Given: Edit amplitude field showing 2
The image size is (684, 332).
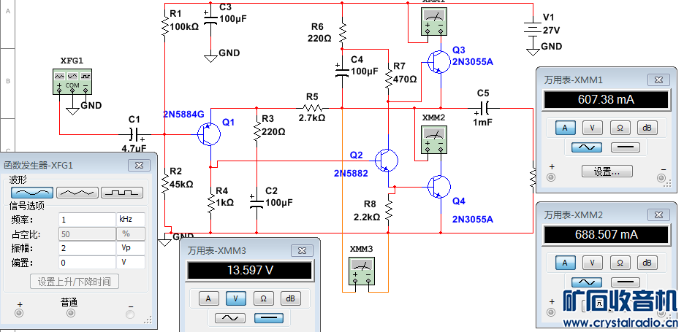Looking at the screenshot, I should click(87, 248).
